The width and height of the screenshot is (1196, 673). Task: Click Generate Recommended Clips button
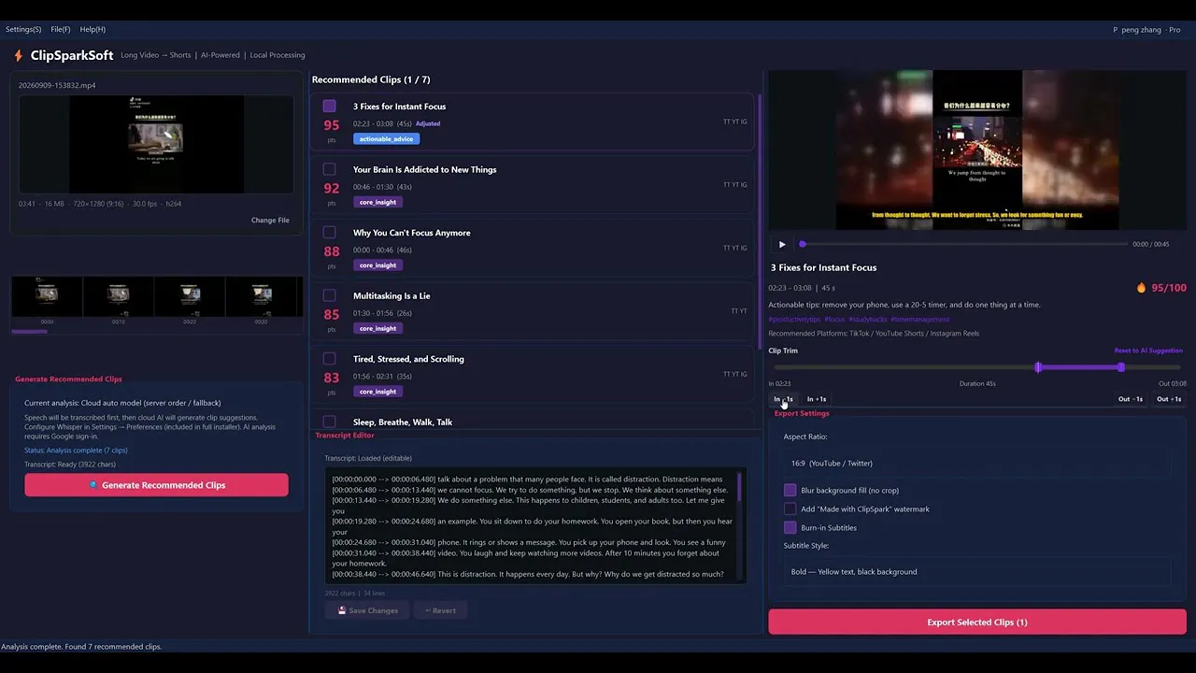pos(156,485)
